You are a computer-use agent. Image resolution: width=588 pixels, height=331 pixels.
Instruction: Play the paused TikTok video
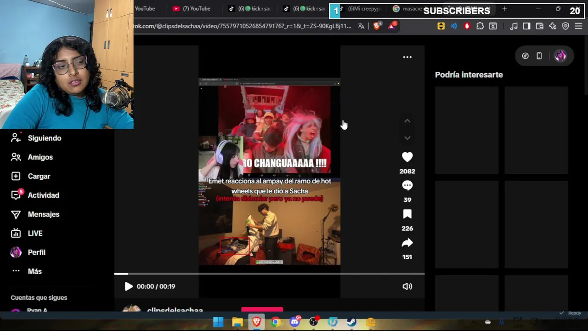[129, 286]
